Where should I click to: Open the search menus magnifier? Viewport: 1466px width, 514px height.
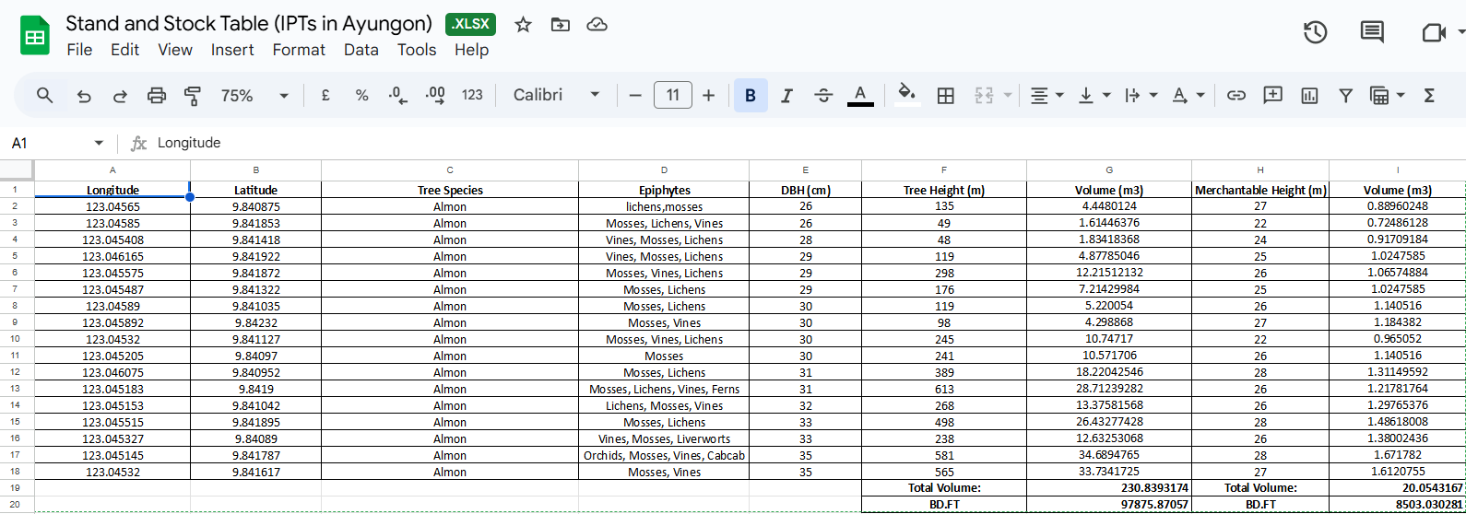pyautogui.click(x=44, y=95)
